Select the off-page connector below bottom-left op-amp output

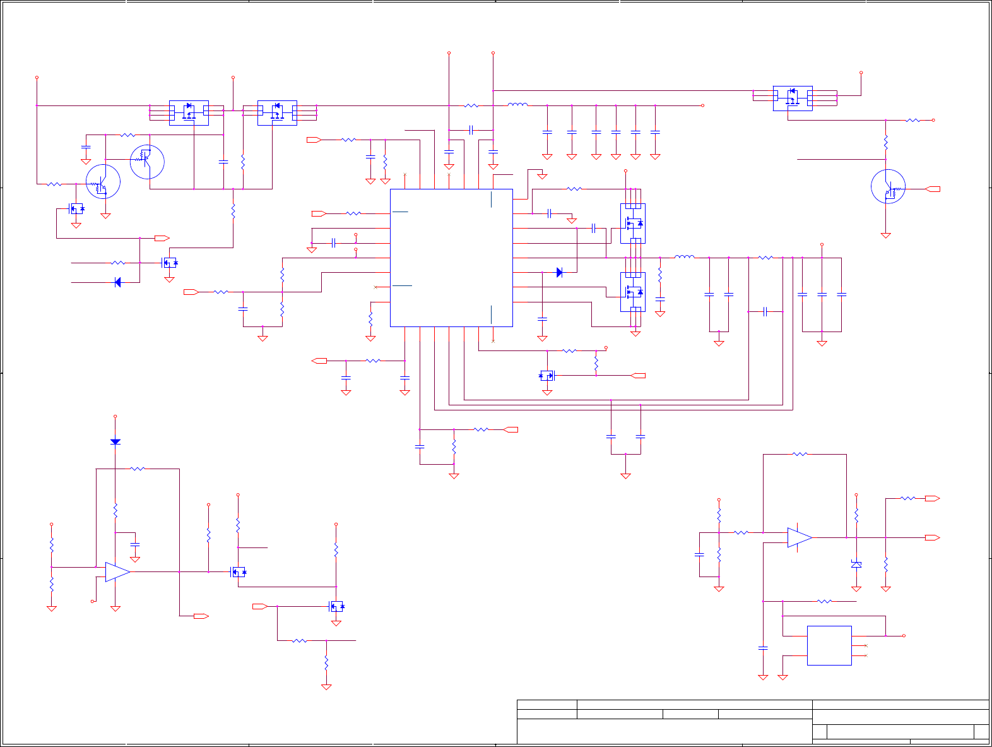(201, 616)
